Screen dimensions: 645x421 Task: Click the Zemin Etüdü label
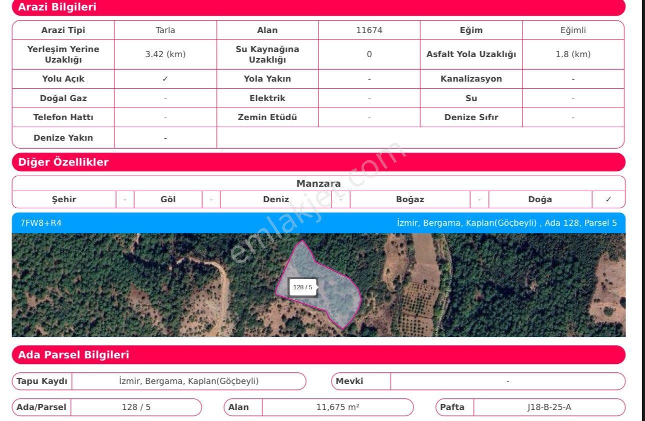point(267,118)
